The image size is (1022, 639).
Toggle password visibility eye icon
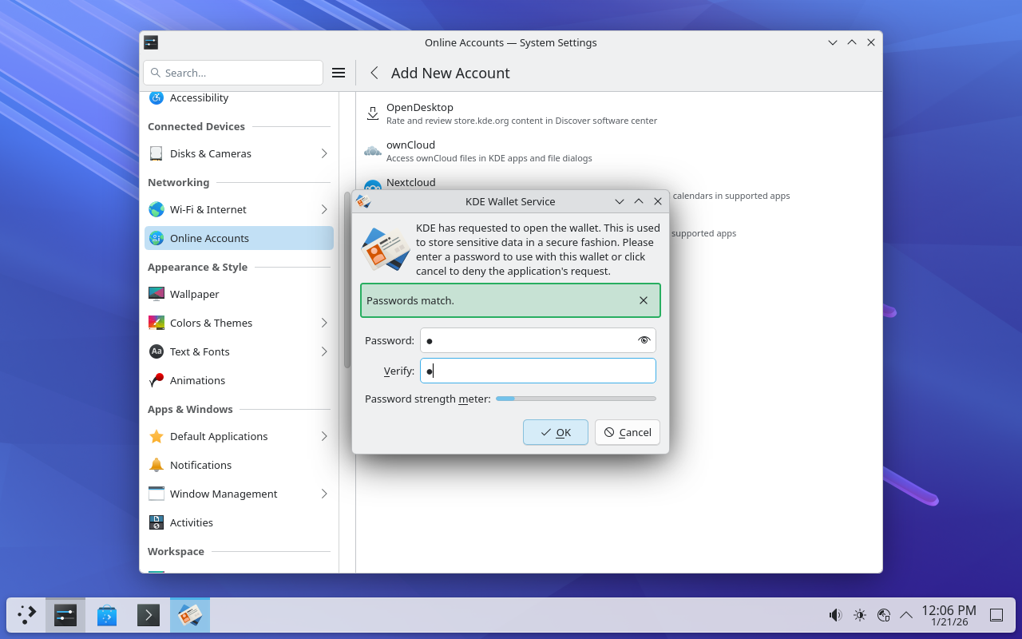(x=644, y=340)
